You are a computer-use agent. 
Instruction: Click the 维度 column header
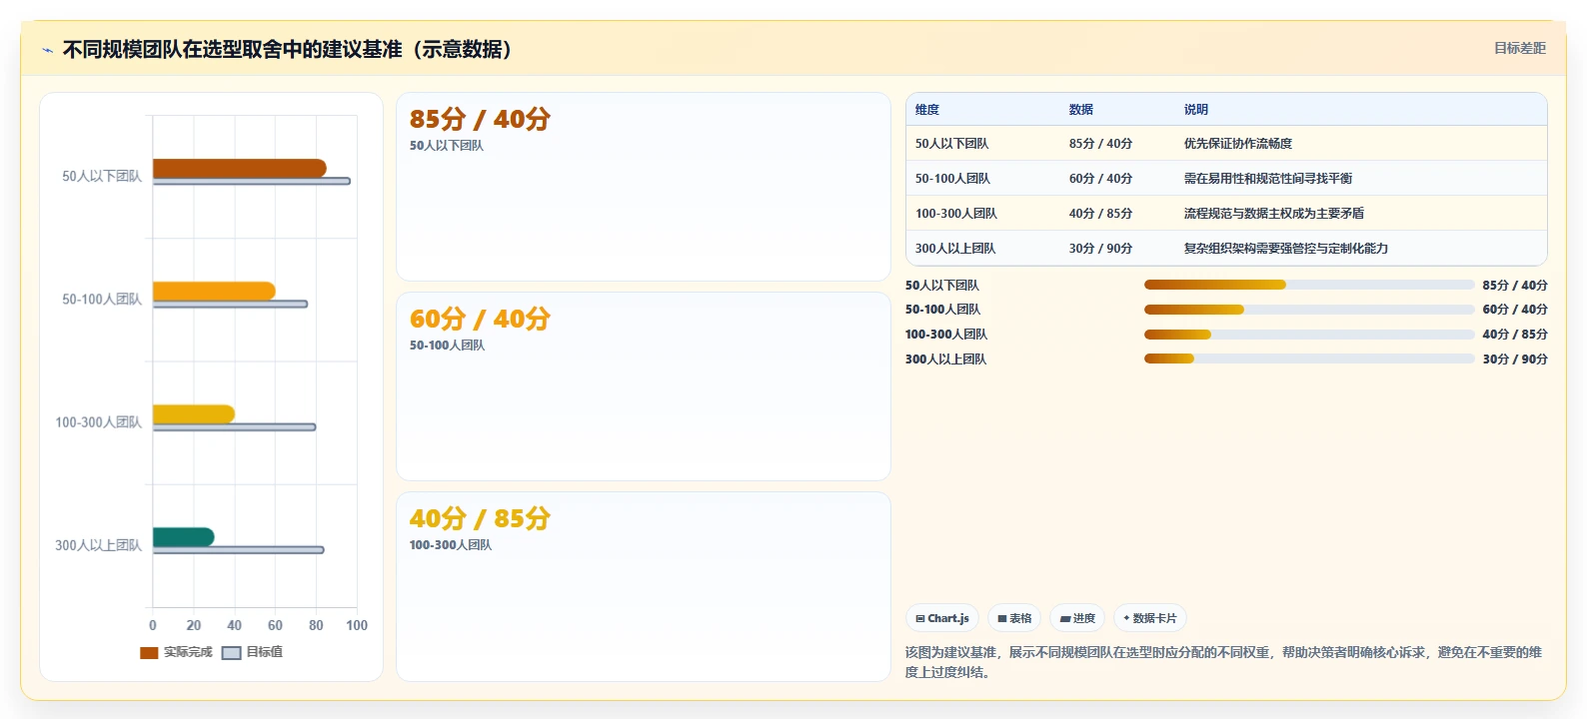[927, 110]
